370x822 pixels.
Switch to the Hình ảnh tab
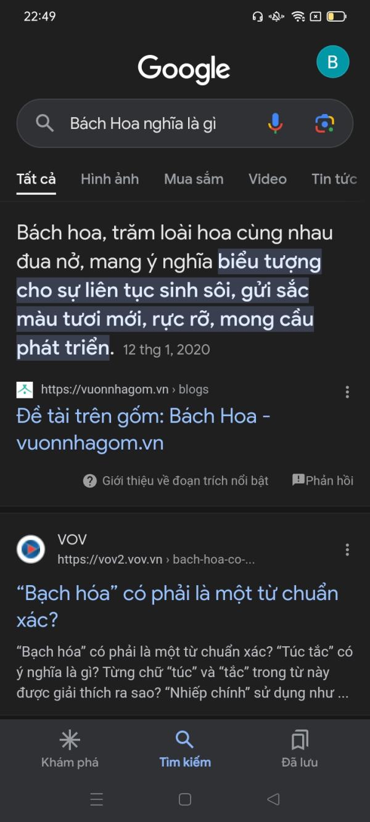pos(110,179)
